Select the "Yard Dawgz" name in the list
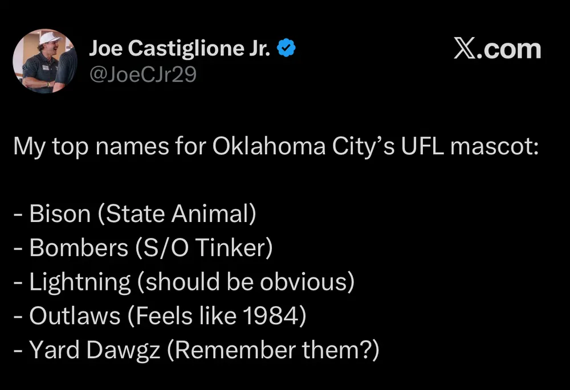Viewport: 570px width, 390px height. (x=93, y=349)
